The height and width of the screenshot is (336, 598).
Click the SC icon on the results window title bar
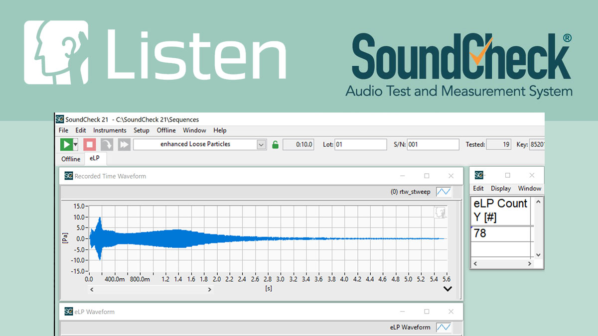pos(478,175)
